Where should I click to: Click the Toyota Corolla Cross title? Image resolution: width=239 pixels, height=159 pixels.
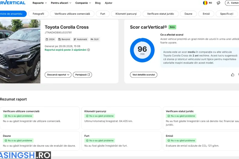tap(67, 27)
